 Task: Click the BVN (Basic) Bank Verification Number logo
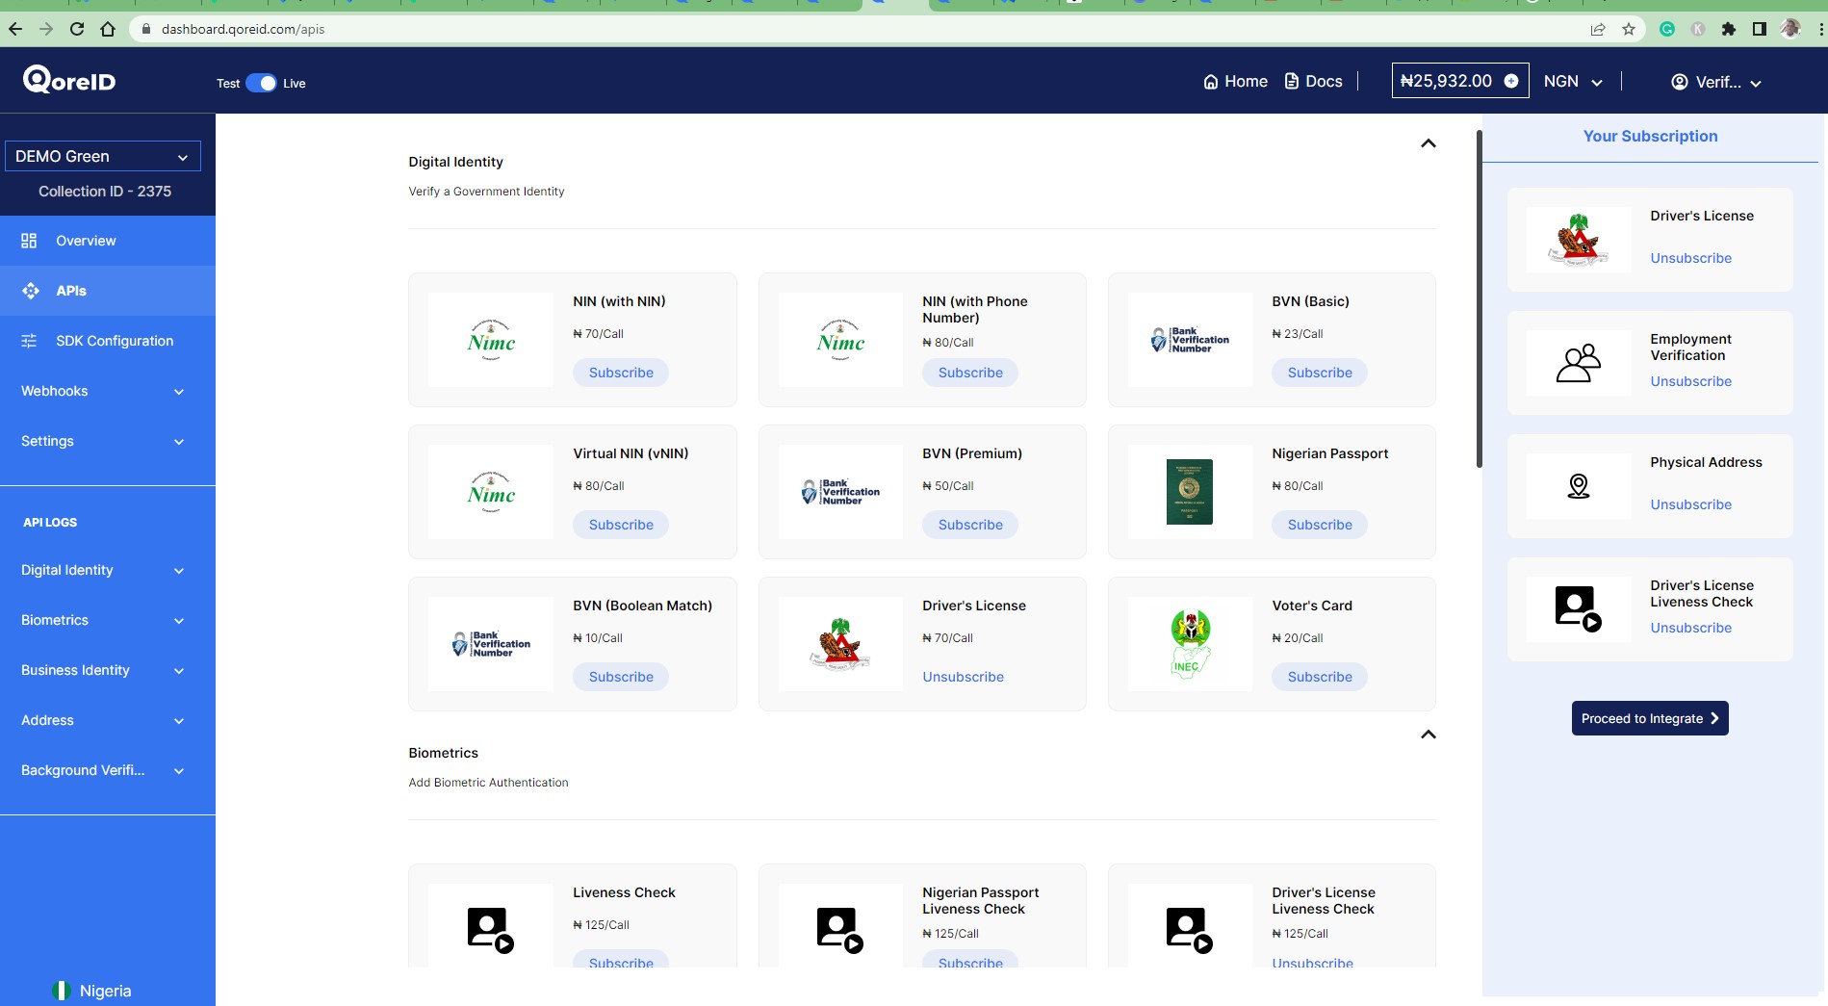1190,340
